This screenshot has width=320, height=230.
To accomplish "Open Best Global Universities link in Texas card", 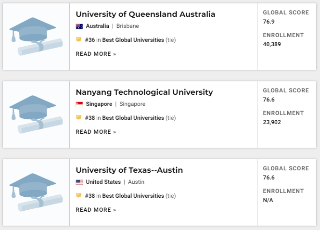I will coord(133,196).
